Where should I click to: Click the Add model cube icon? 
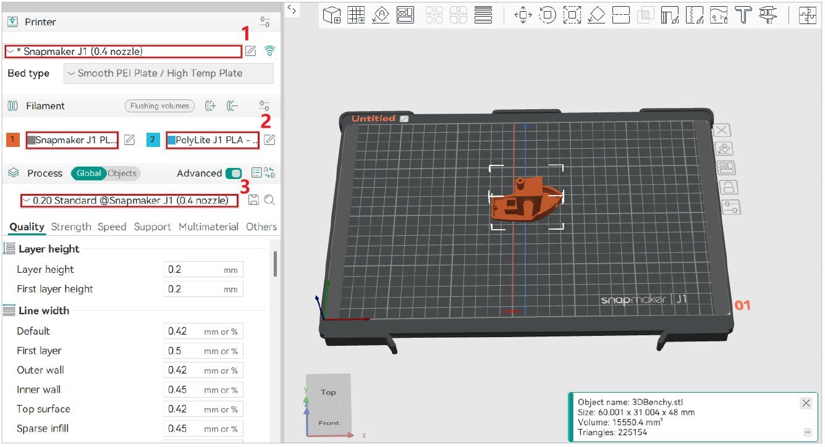click(332, 14)
